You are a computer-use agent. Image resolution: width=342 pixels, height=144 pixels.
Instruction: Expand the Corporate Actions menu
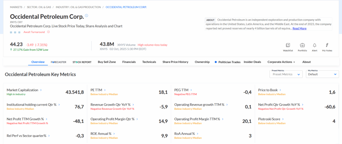281,62
